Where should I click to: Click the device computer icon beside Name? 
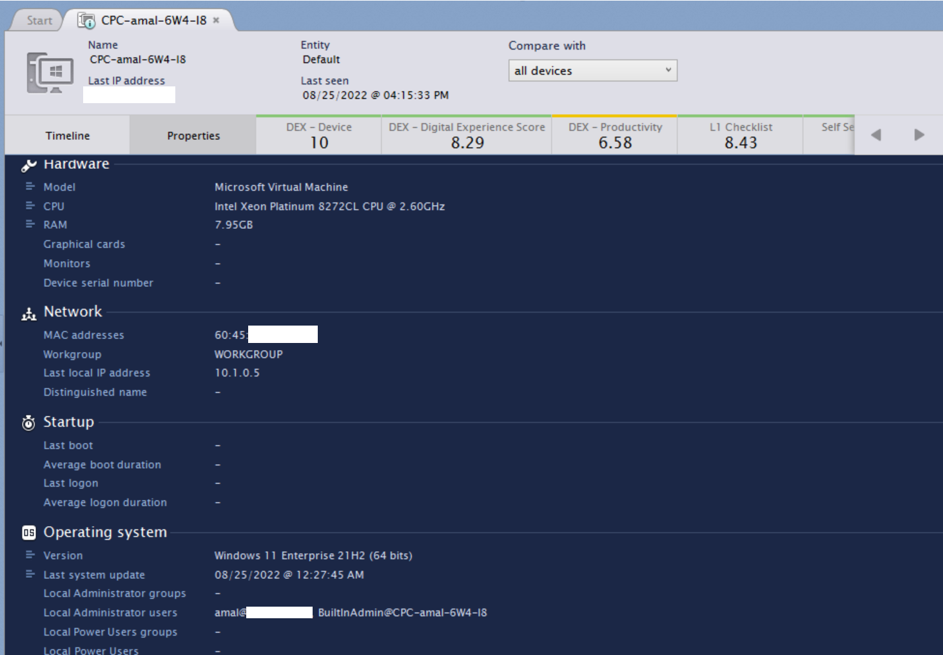point(50,73)
